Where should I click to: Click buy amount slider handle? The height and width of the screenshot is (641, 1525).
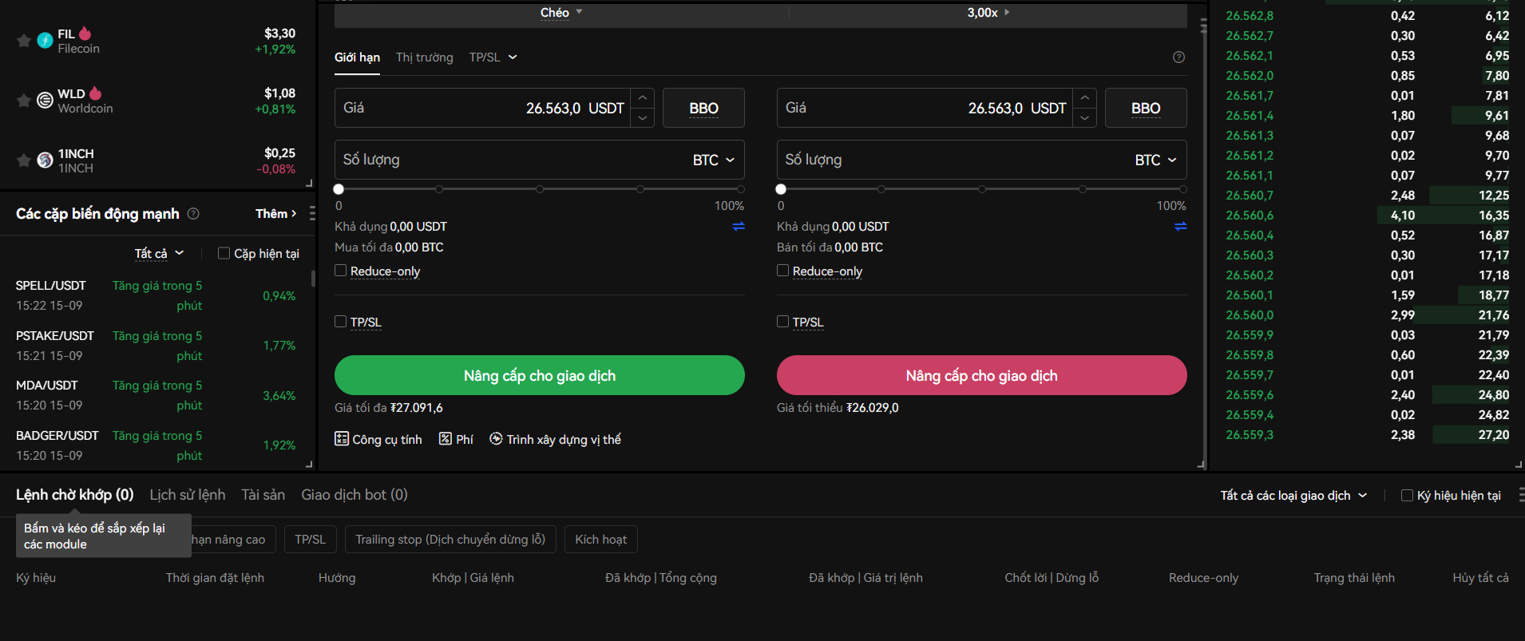coord(339,189)
